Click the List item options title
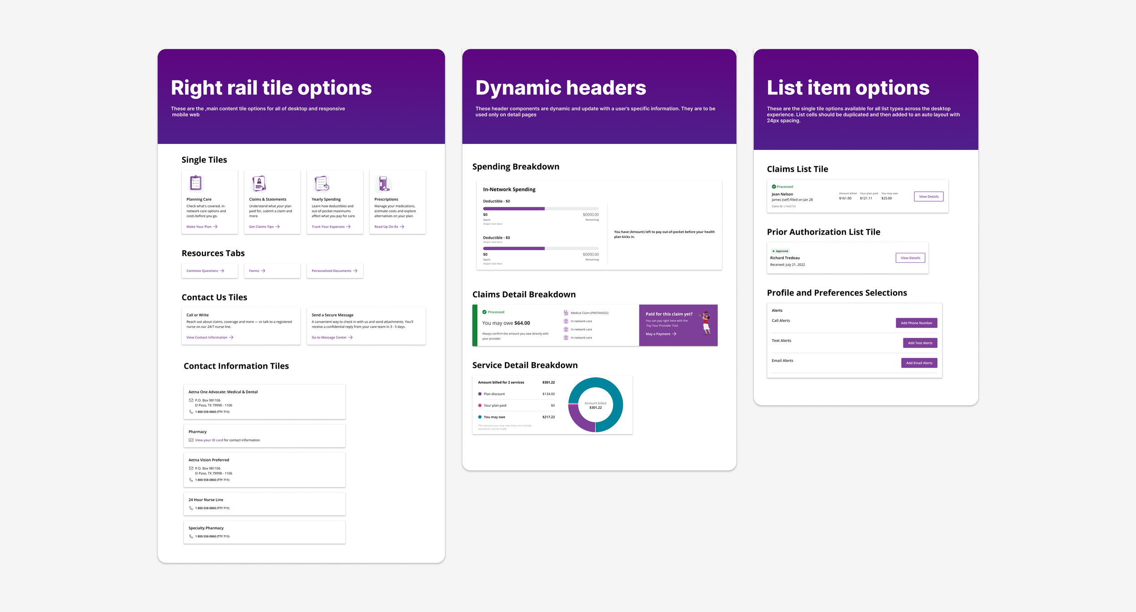1136x612 pixels. 848,88
